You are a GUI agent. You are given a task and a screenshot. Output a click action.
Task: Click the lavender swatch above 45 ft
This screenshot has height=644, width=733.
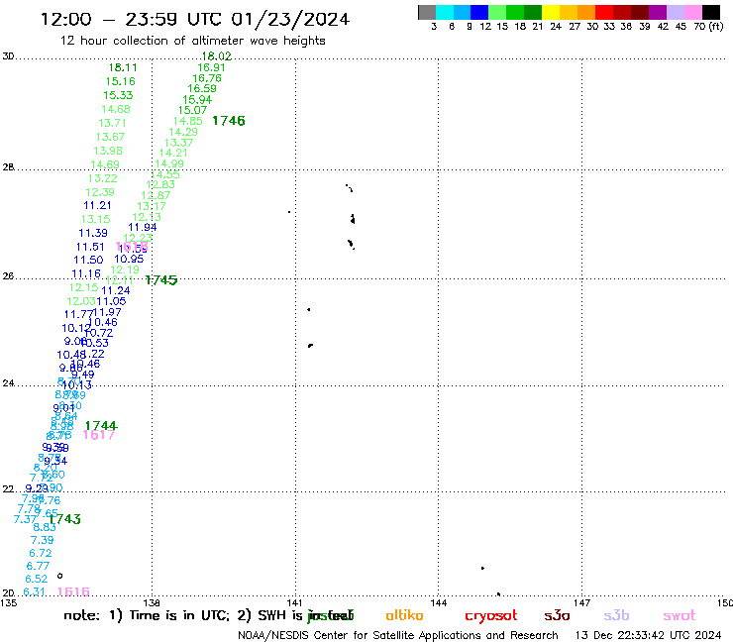[676, 12]
